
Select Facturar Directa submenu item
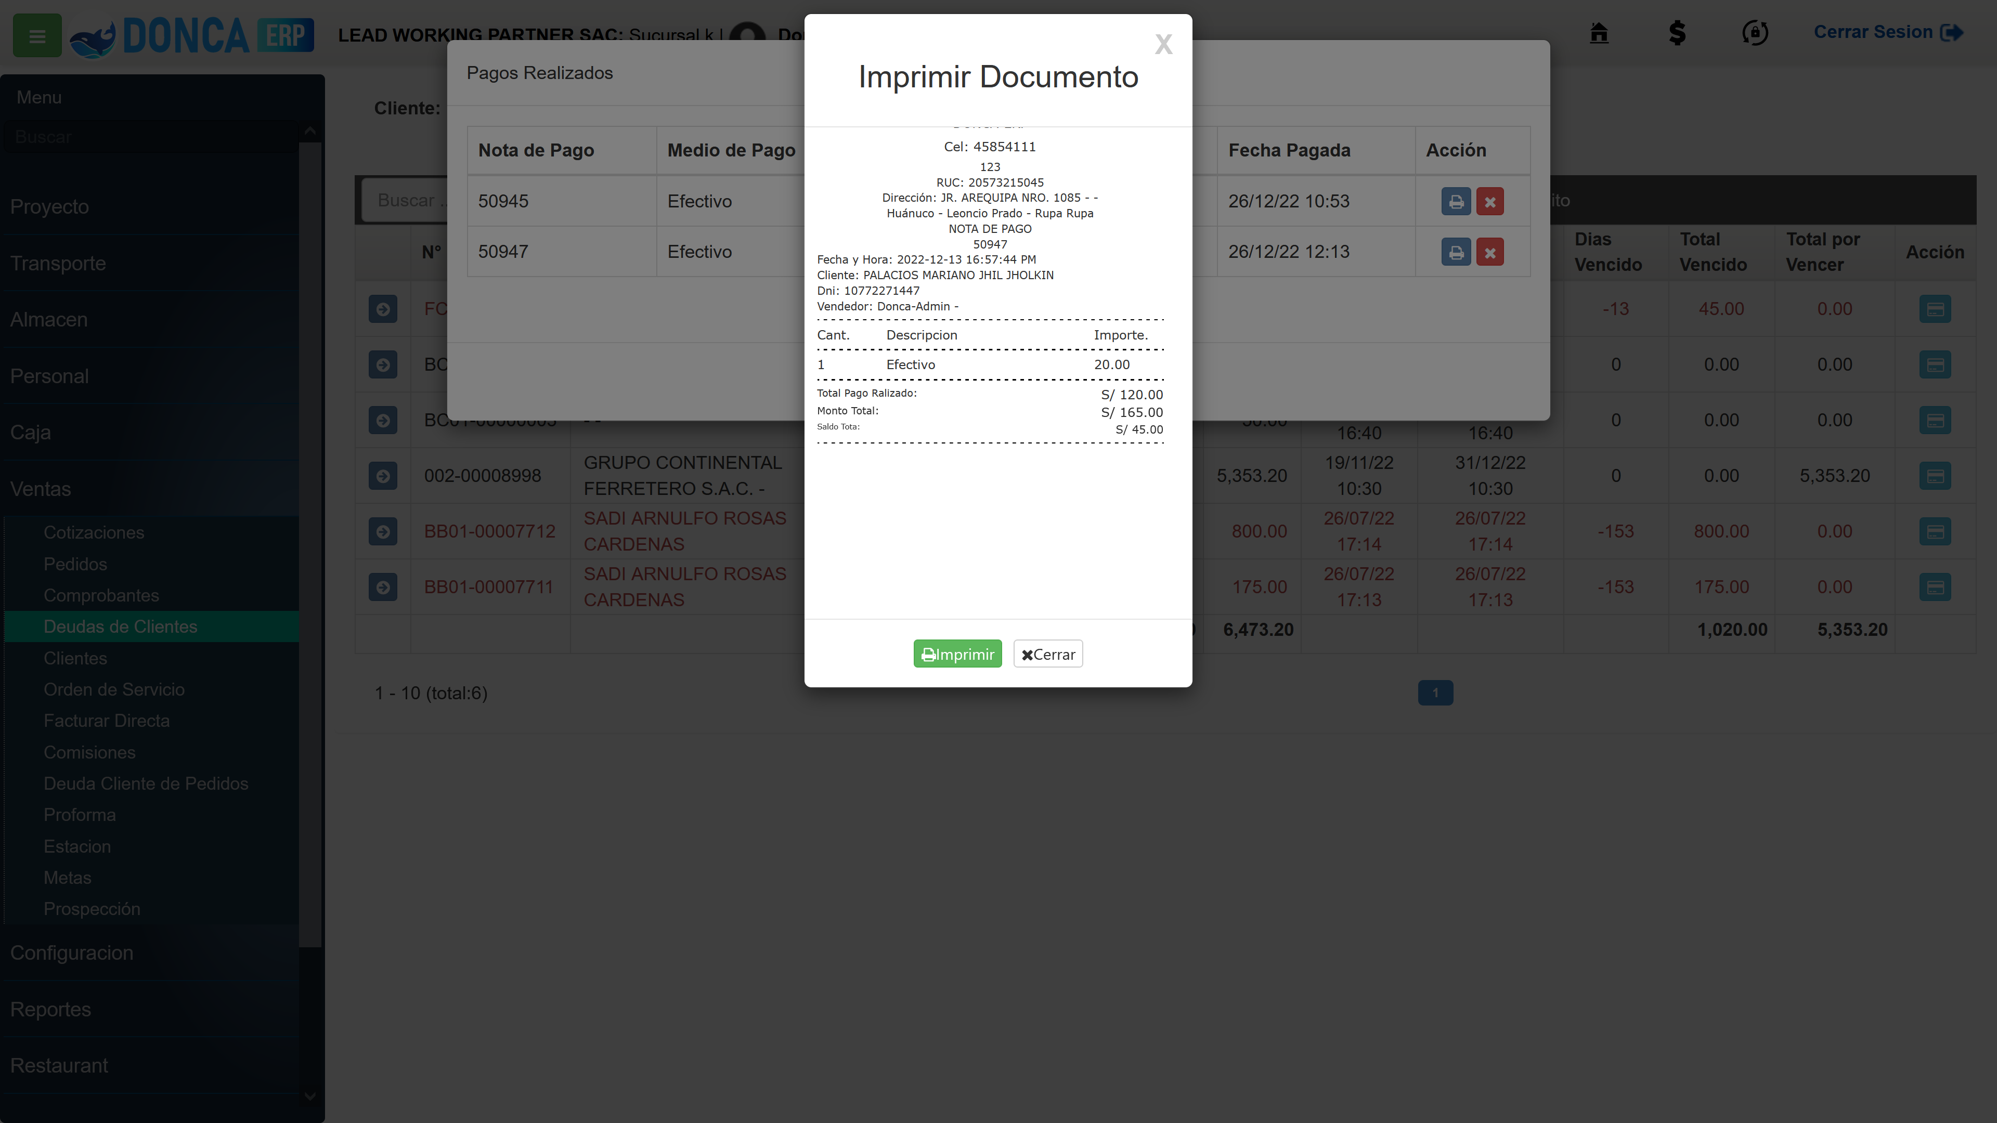(x=152, y=721)
